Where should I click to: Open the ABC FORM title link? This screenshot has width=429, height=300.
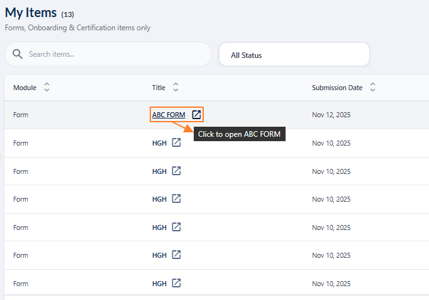tap(169, 115)
